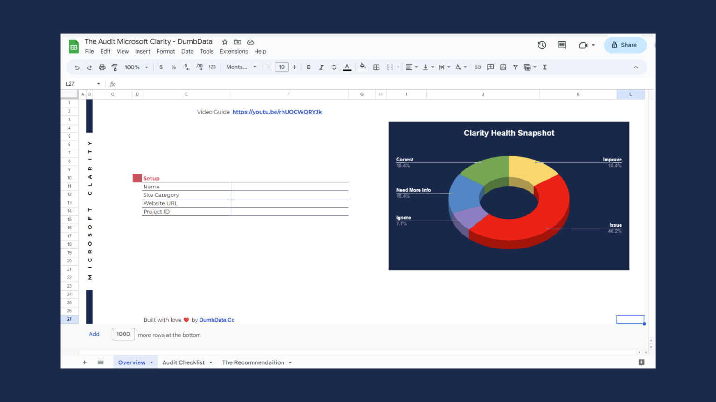Click the Share button
The image size is (716, 402).
(x=625, y=45)
